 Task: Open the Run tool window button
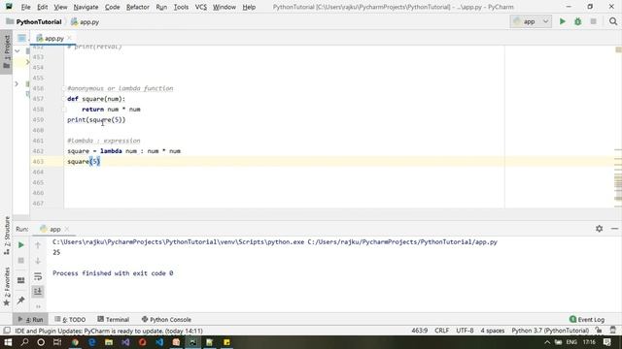(x=30, y=319)
